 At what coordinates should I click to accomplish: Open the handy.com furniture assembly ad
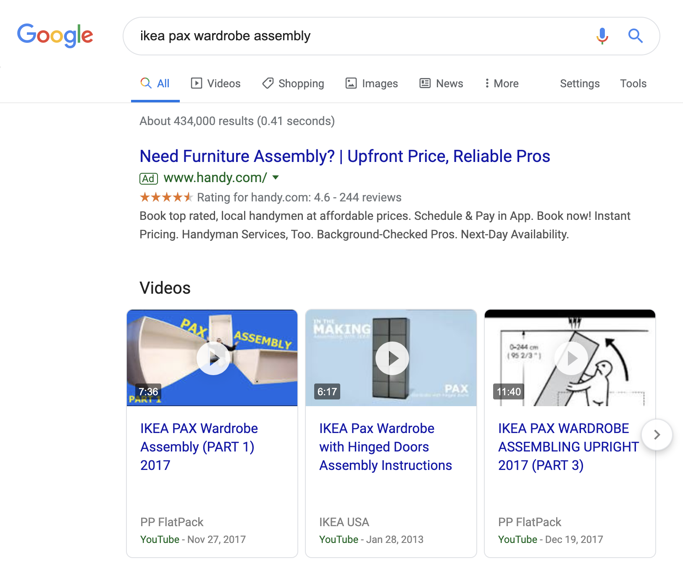[x=344, y=156]
